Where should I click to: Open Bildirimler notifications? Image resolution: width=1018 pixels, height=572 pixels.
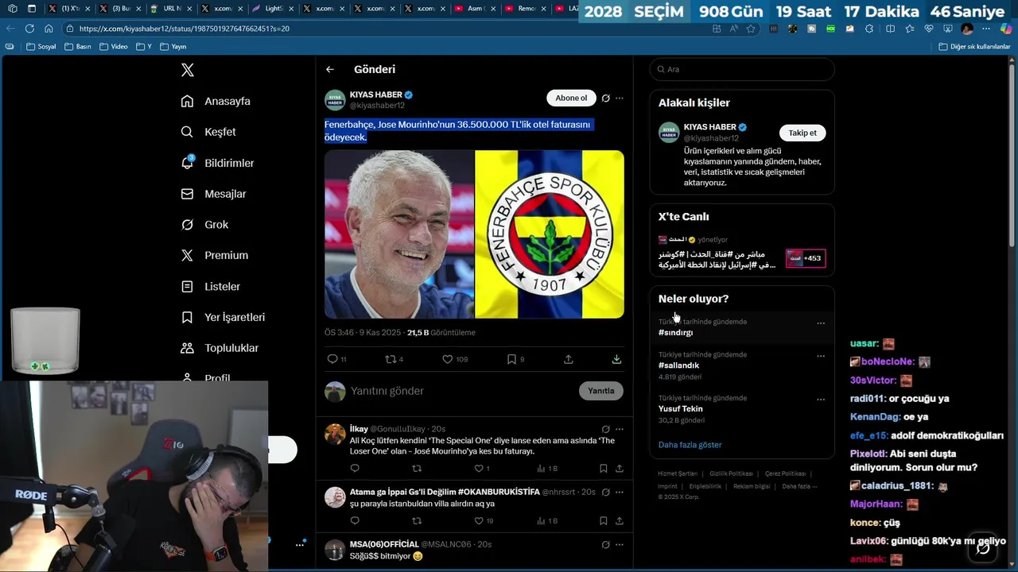(x=217, y=163)
